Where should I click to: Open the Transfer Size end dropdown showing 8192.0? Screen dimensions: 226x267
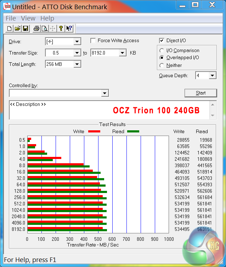tap(122, 53)
